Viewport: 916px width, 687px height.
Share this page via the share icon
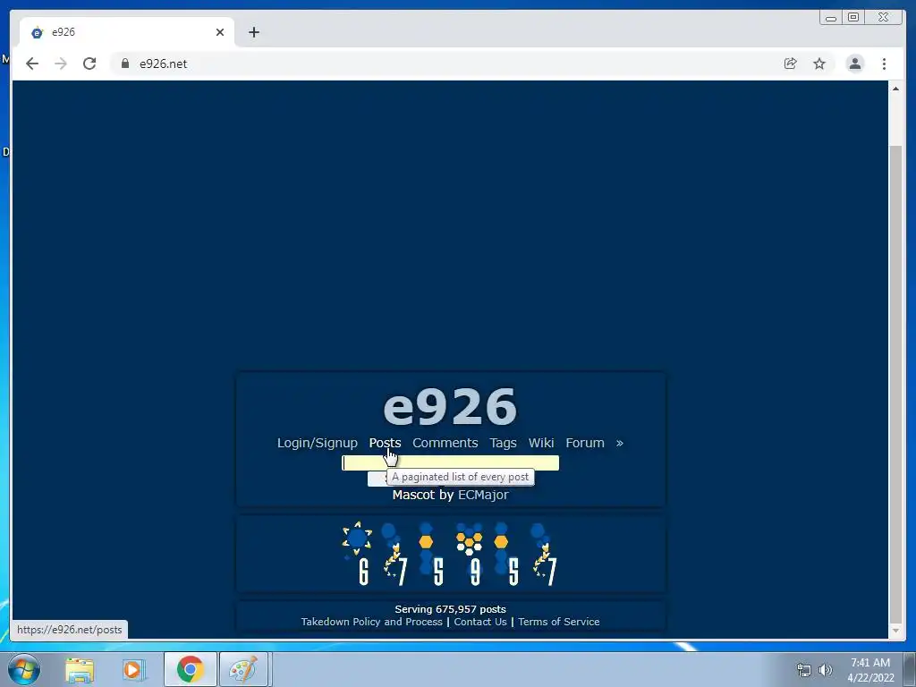pos(791,64)
